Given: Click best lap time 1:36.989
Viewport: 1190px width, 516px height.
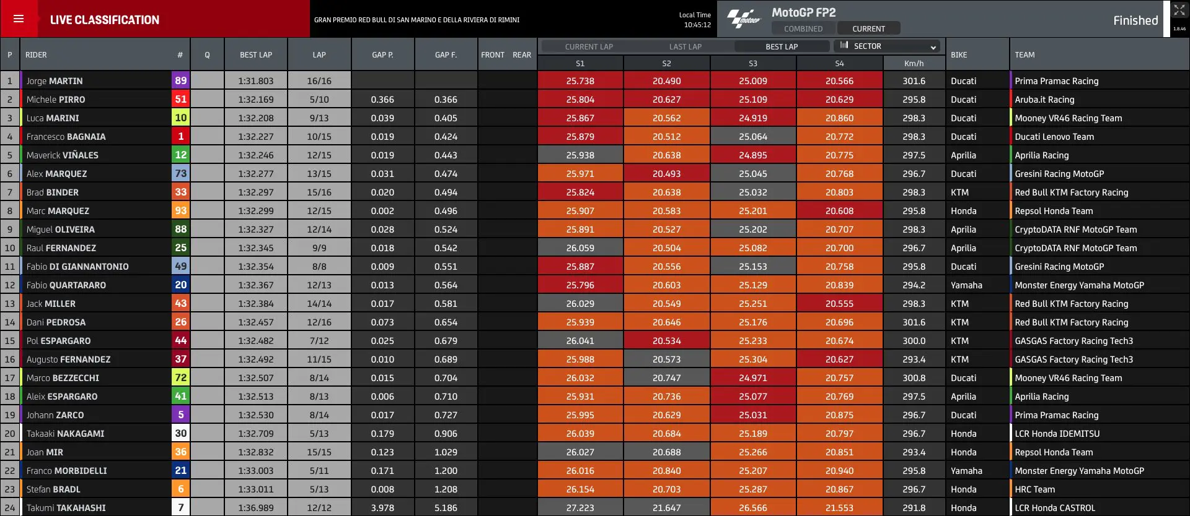Looking at the screenshot, I should (x=256, y=508).
